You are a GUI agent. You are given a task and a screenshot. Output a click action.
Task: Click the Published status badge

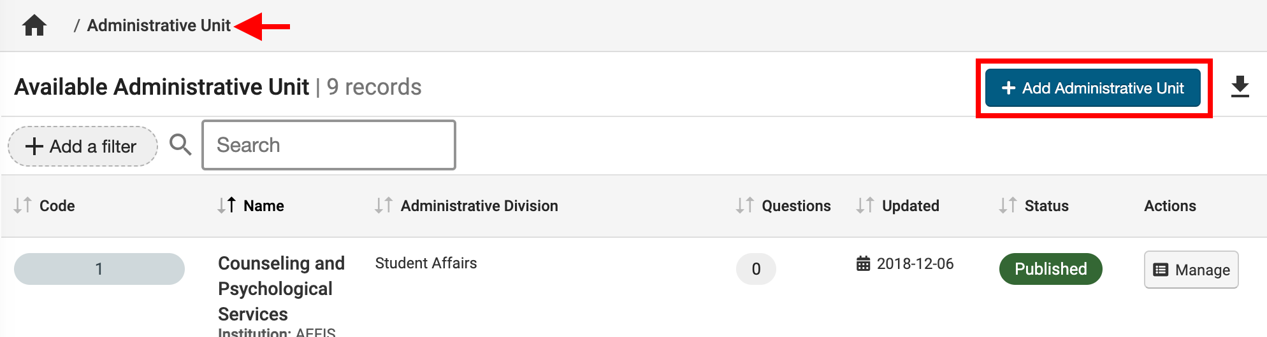pos(1050,269)
